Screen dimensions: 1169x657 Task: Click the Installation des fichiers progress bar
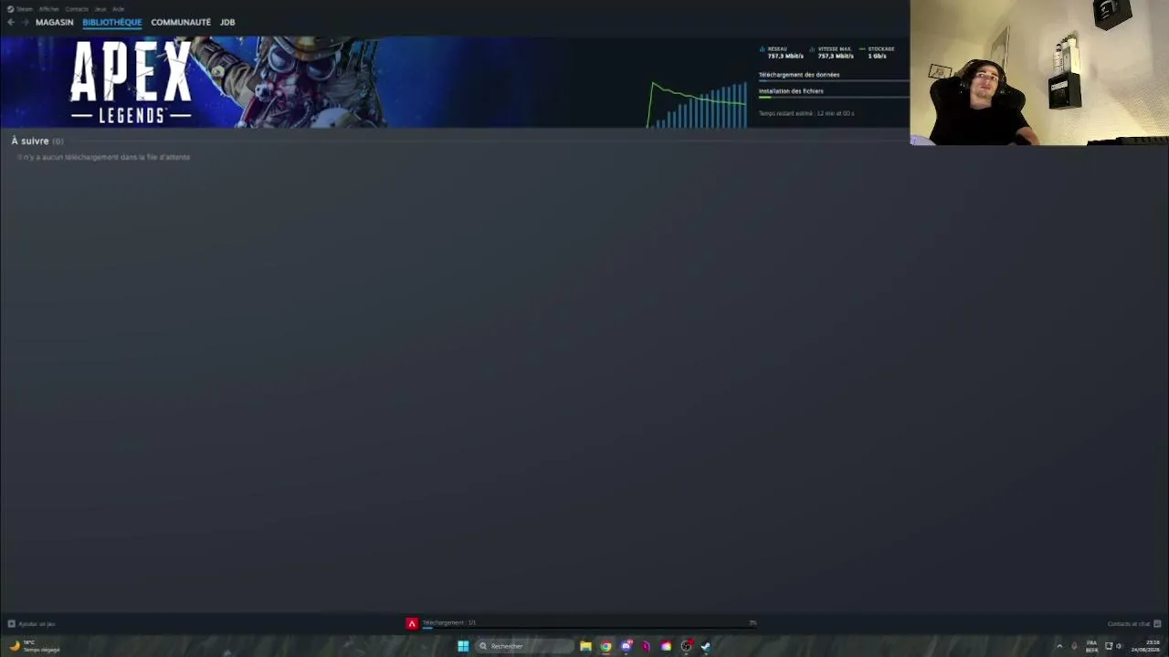(x=833, y=97)
